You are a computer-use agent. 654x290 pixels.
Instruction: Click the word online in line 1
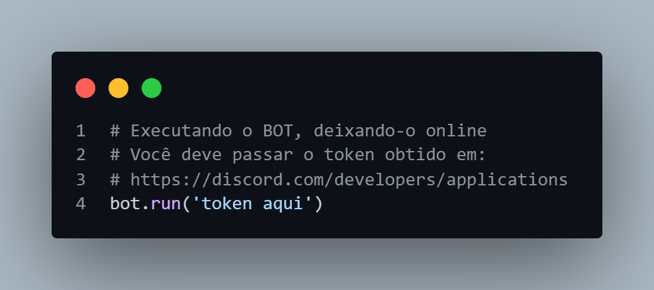point(456,131)
